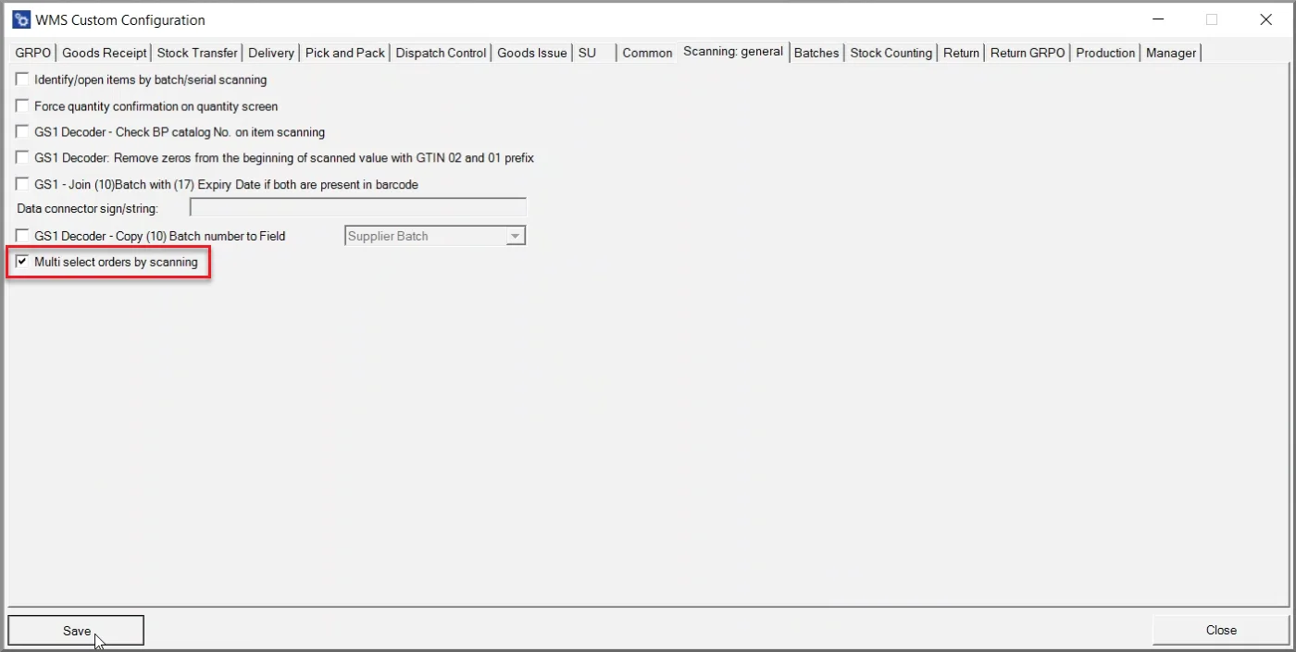This screenshot has width=1296, height=652.
Task: Go to the Stock Transfer tab
Action: (197, 53)
